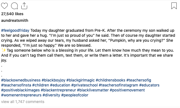Open the #blackgirlmagic hashtag
This screenshot has width=180, height=108.
tap(81, 80)
